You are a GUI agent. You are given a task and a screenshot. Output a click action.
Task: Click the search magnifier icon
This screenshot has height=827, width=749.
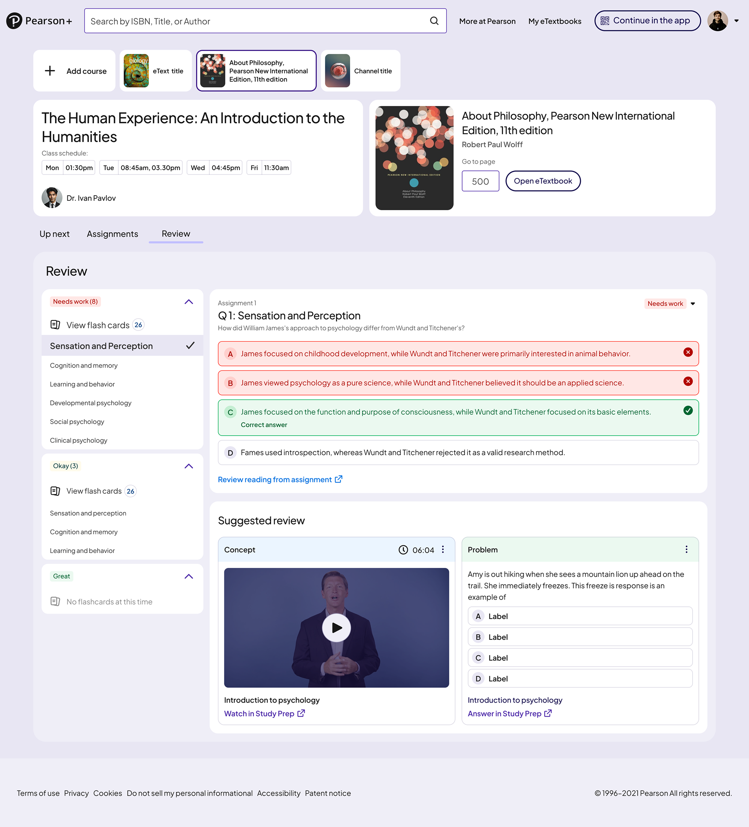click(x=434, y=21)
